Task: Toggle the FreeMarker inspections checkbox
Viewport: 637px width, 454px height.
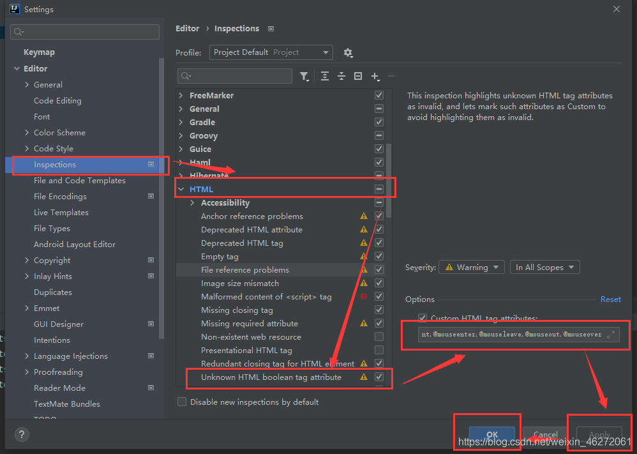Action: [x=379, y=95]
